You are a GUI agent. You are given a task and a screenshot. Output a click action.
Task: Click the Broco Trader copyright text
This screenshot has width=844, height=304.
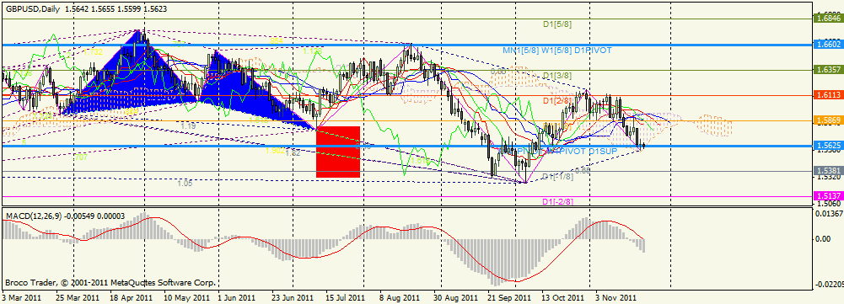point(110,282)
